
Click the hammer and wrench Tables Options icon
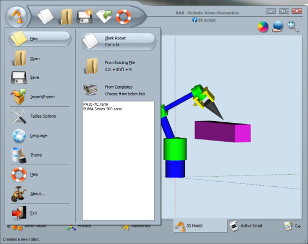(18, 117)
